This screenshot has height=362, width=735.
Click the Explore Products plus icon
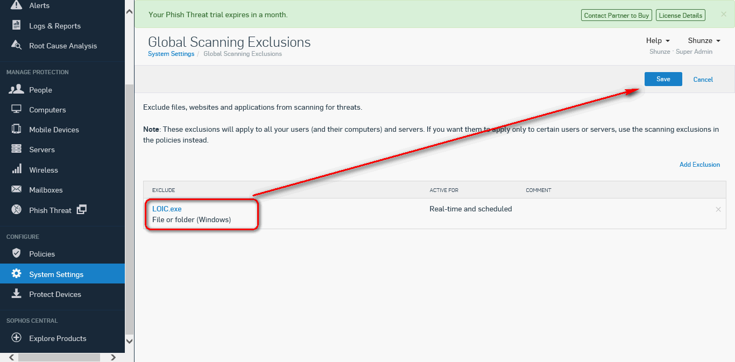[x=17, y=338]
